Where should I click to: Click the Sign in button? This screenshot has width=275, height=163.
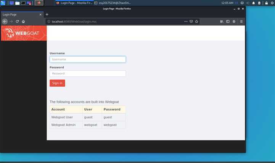(57, 83)
